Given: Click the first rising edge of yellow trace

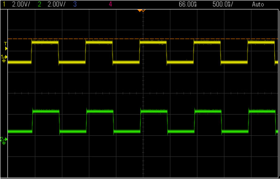Looking at the screenshot, I should (31, 52).
